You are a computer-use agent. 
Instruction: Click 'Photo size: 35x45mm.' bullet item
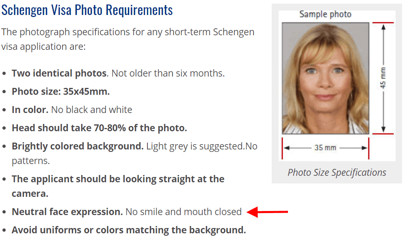61,92
